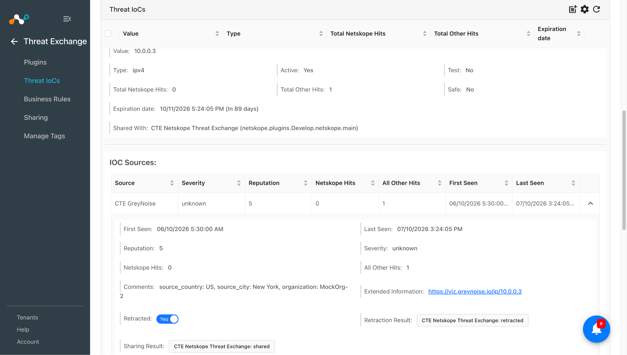Sort IOC Sources by Last Seen
The image size is (627, 355).
pos(573,183)
